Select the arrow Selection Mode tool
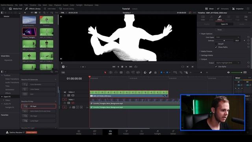Image resolution: width=252 pixels, height=142 pixels. (105, 73)
